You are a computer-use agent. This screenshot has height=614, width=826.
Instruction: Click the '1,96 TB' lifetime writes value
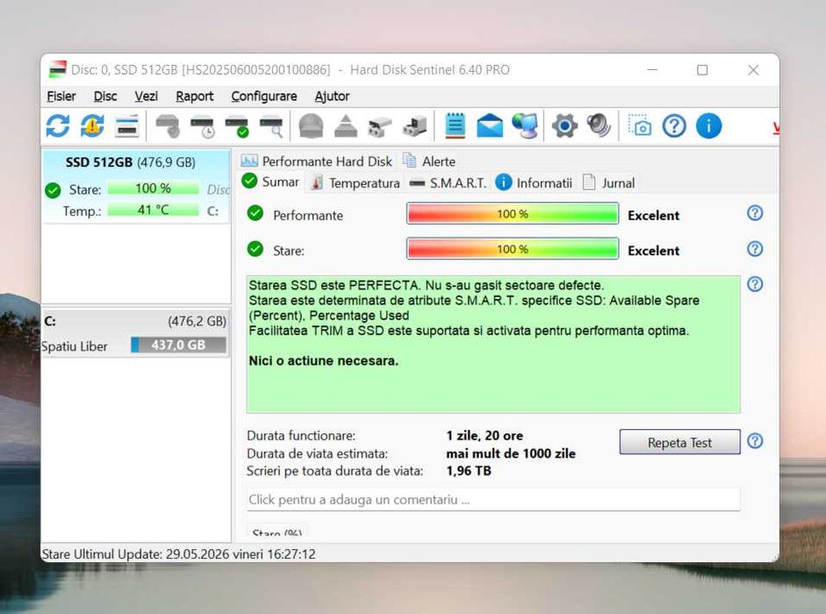click(x=469, y=471)
